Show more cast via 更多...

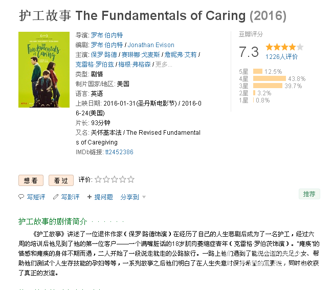164,64
